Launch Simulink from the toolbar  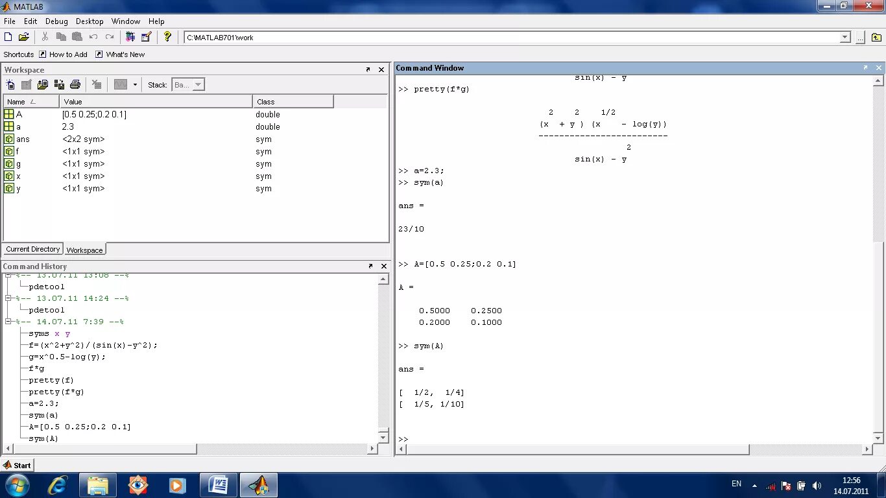pyautogui.click(x=130, y=37)
